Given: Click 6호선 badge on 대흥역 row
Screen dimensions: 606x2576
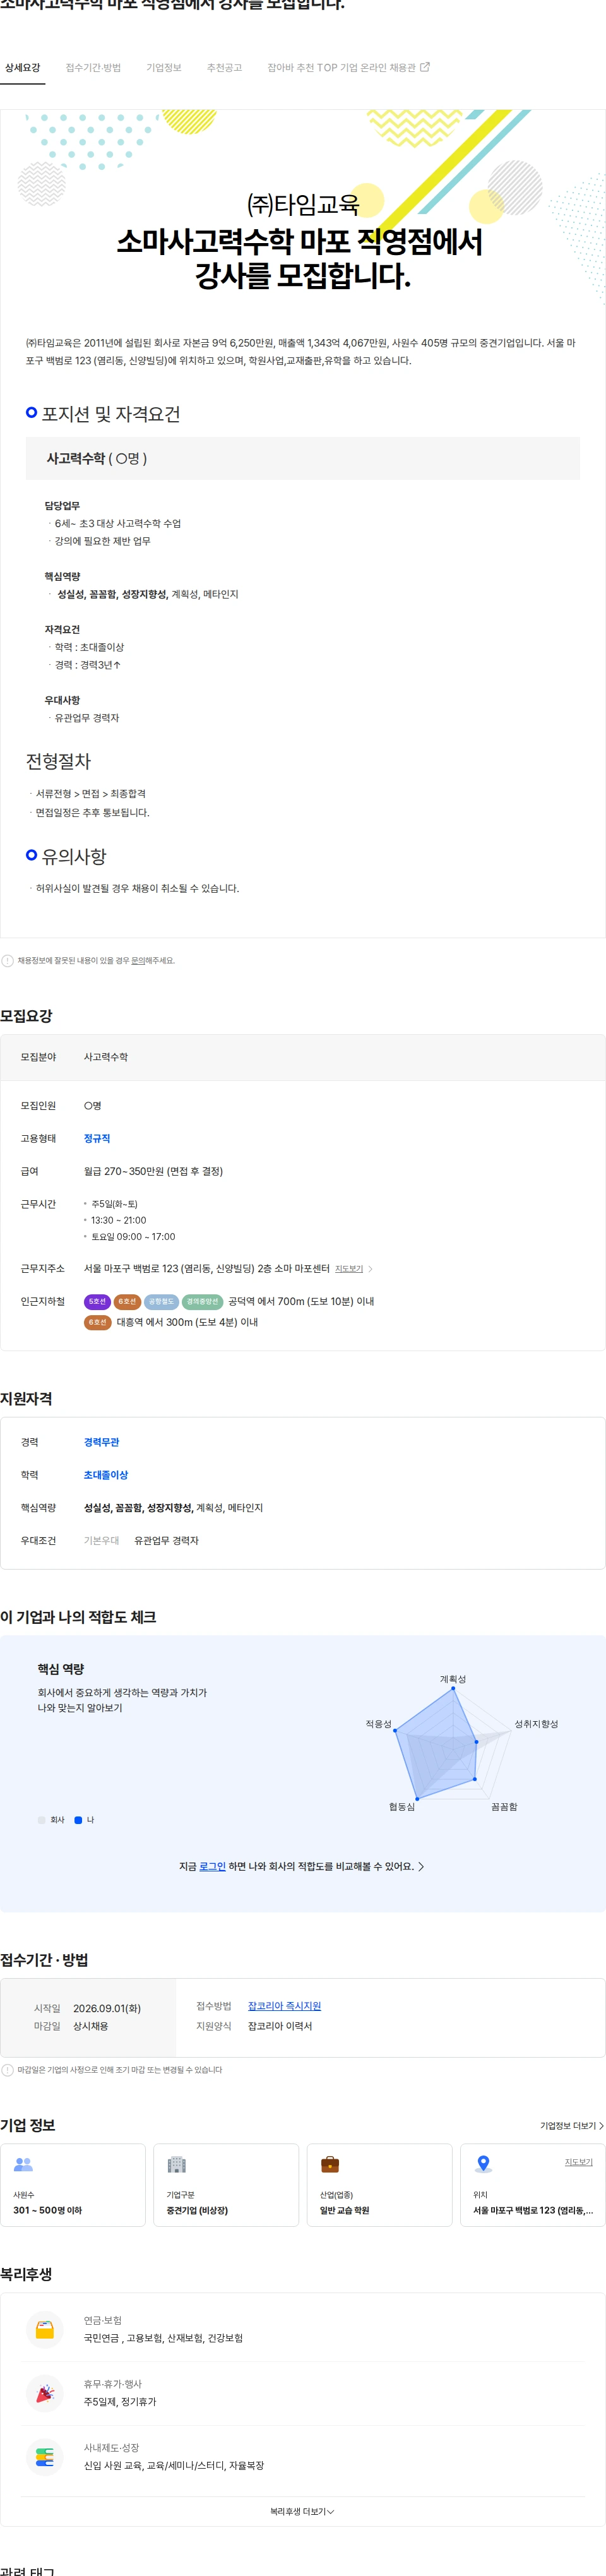Looking at the screenshot, I should [97, 1322].
